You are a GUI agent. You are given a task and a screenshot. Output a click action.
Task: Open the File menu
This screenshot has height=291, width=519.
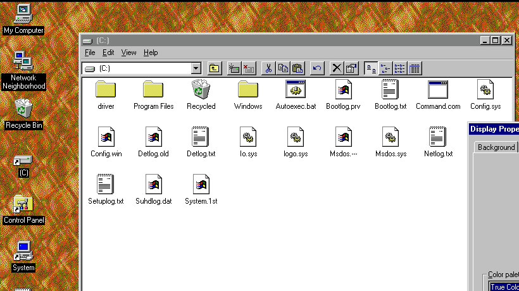90,53
